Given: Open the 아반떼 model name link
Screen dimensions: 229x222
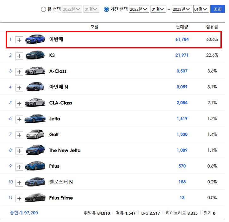Looking at the screenshot, I should [x=56, y=39].
